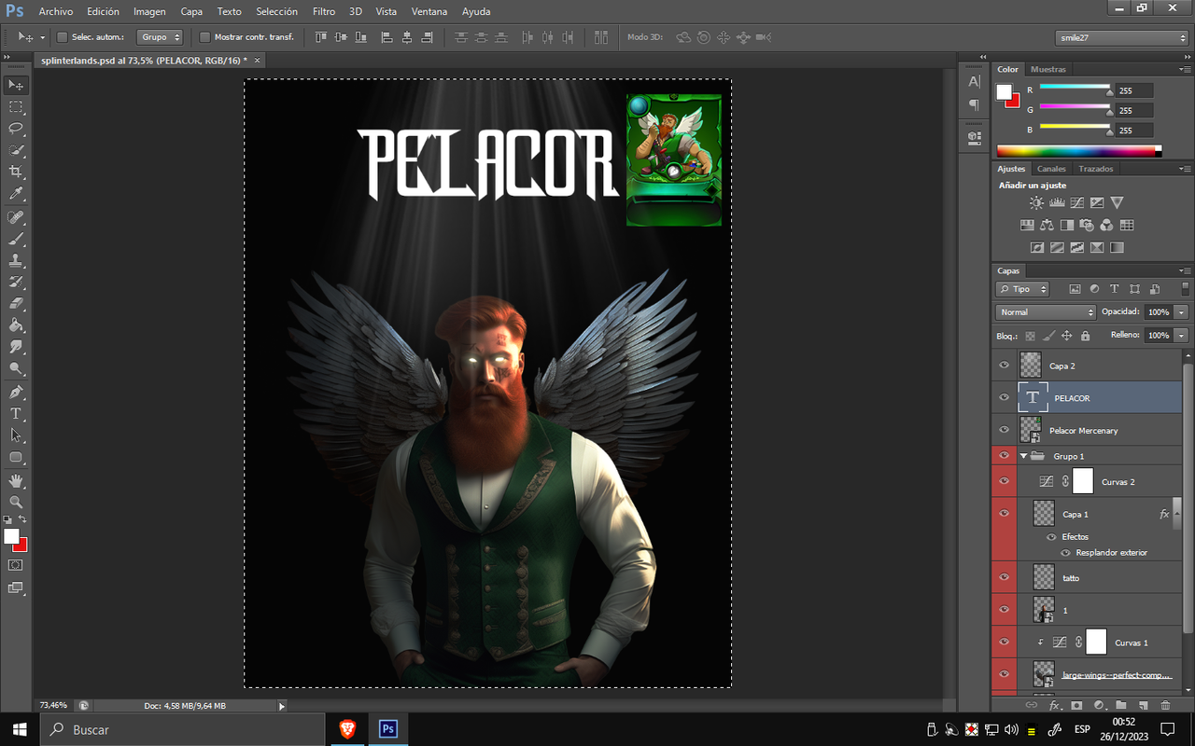This screenshot has height=746, width=1195.
Task: Add a Levels adjustment
Action: click(1058, 202)
